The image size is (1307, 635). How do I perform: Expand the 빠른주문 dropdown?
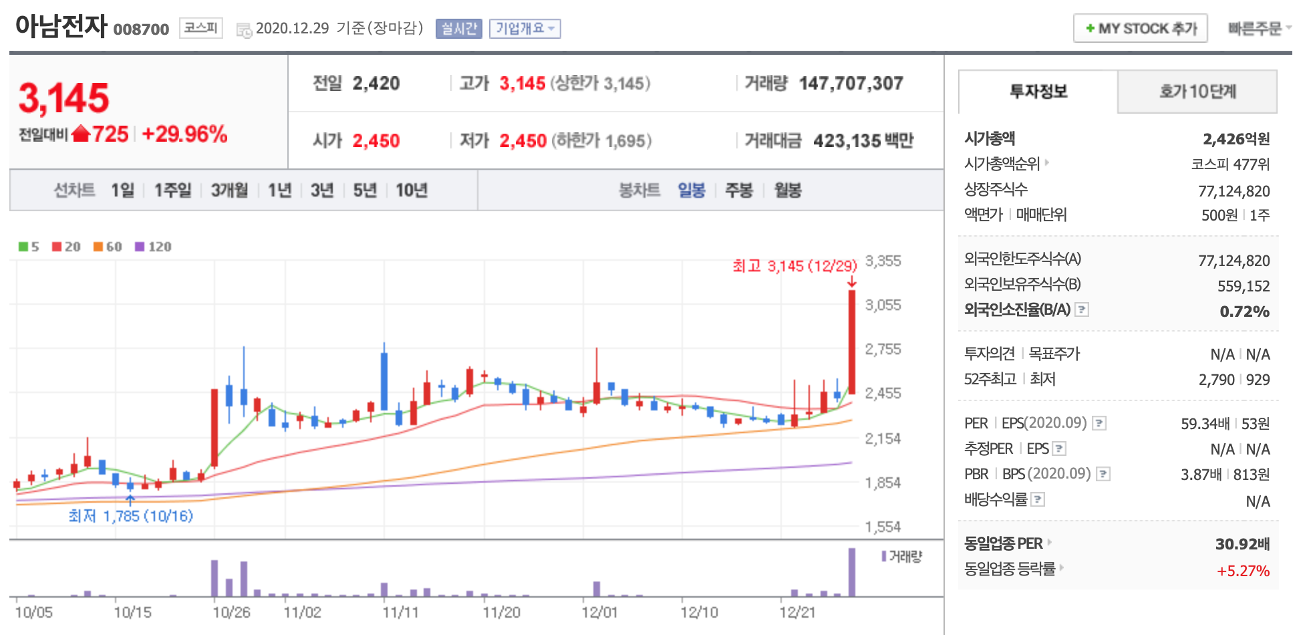(x=1260, y=28)
